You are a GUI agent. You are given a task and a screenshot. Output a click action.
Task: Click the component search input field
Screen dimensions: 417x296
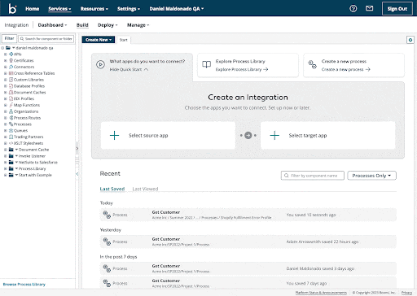pyautogui.click(x=46, y=39)
